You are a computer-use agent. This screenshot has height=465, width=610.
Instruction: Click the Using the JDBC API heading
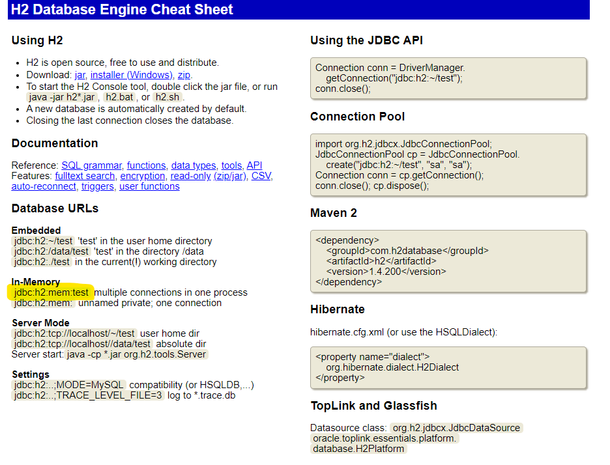366,40
